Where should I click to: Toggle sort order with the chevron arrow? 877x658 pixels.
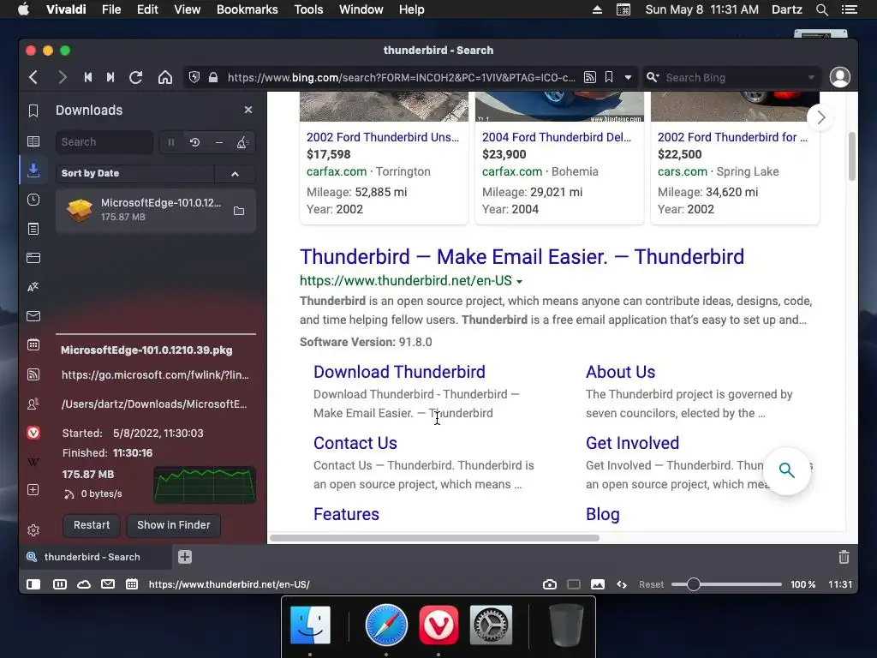point(235,174)
